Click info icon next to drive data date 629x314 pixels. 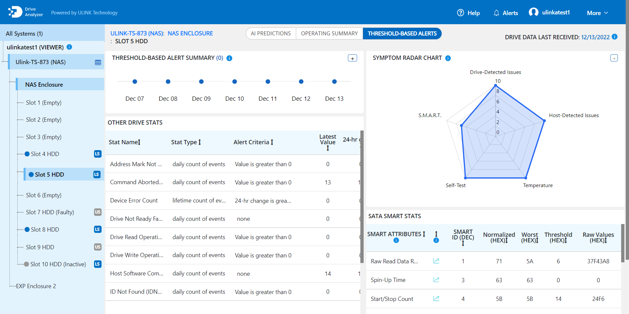615,37
